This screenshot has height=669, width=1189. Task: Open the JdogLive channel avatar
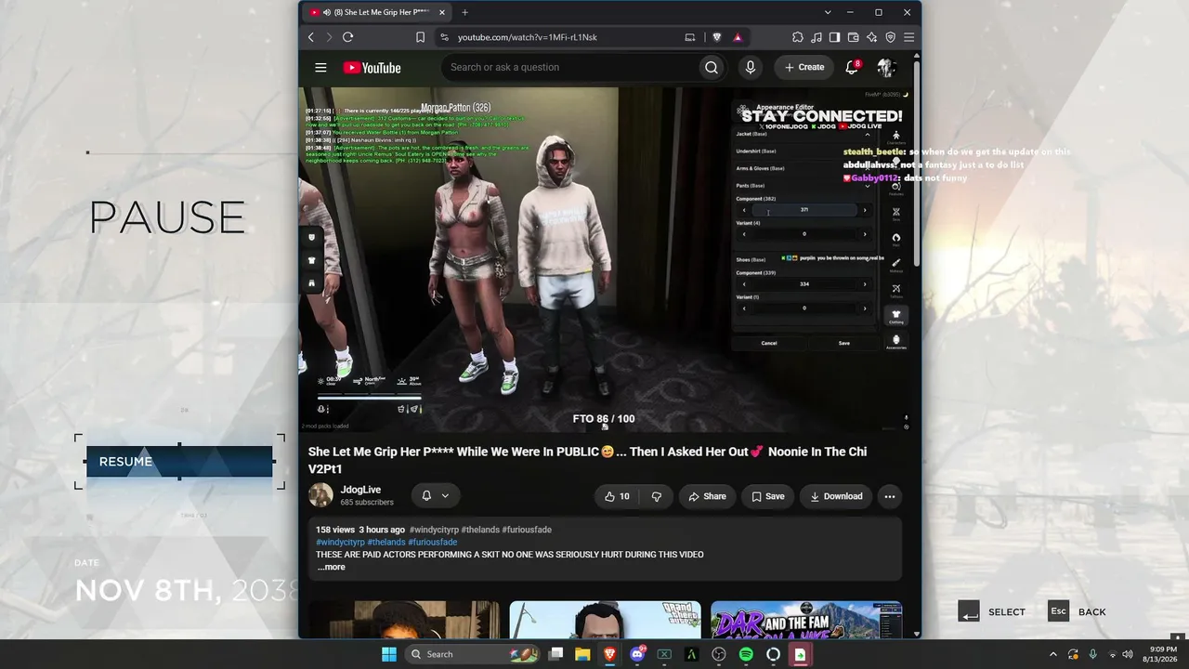point(320,495)
